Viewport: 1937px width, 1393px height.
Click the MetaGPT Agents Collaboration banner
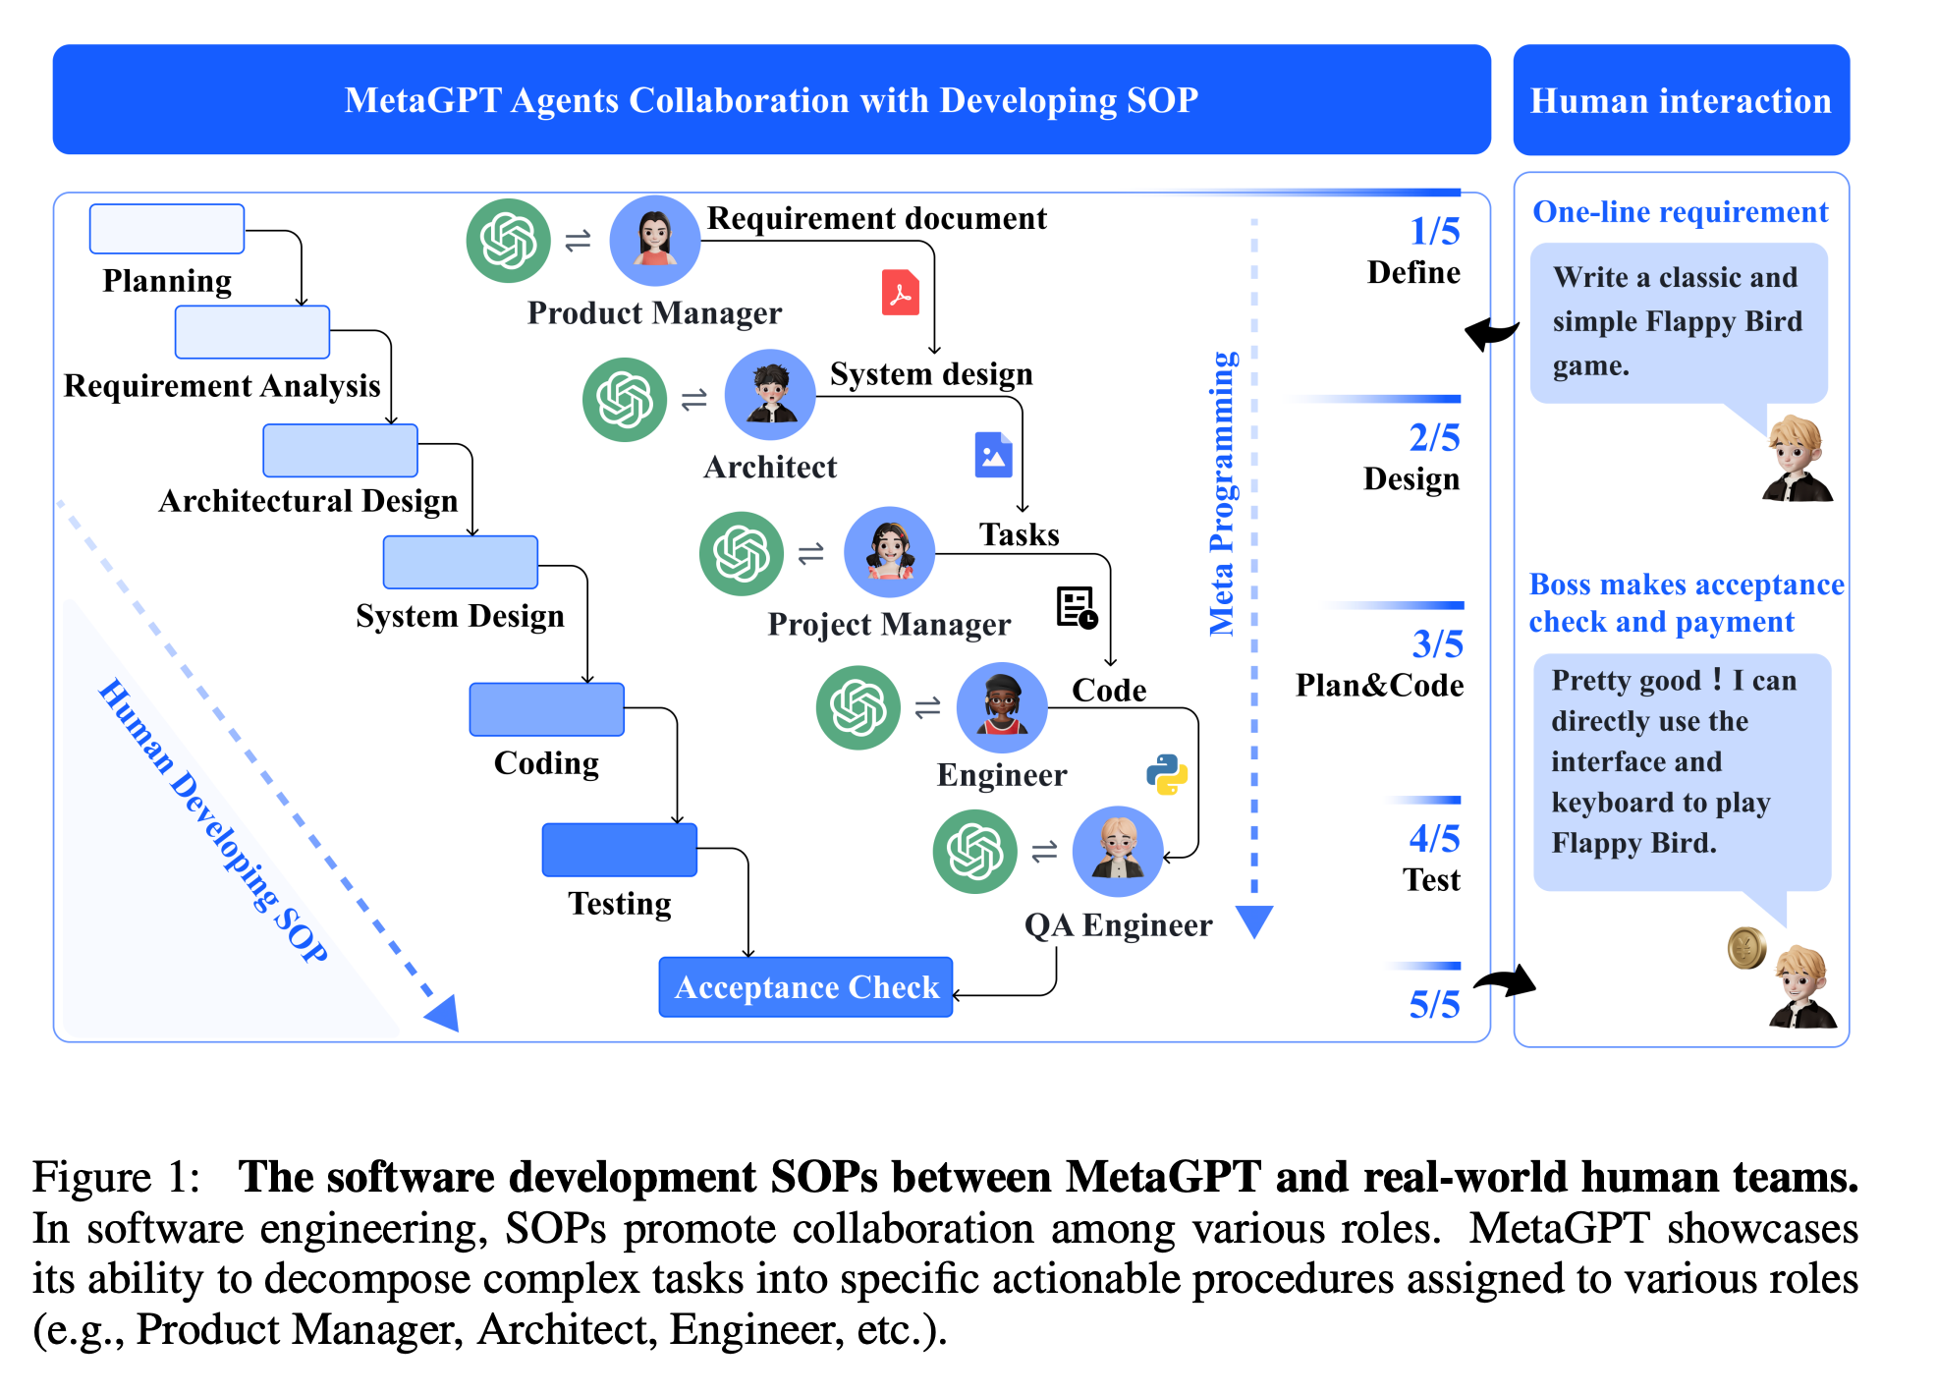[771, 100]
